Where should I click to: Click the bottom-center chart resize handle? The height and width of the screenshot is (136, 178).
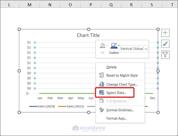tap(89, 112)
